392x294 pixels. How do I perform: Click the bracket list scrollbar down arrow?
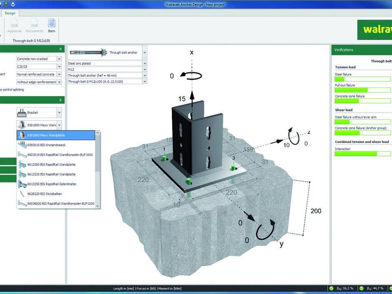pyautogui.click(x=98, y=206)
